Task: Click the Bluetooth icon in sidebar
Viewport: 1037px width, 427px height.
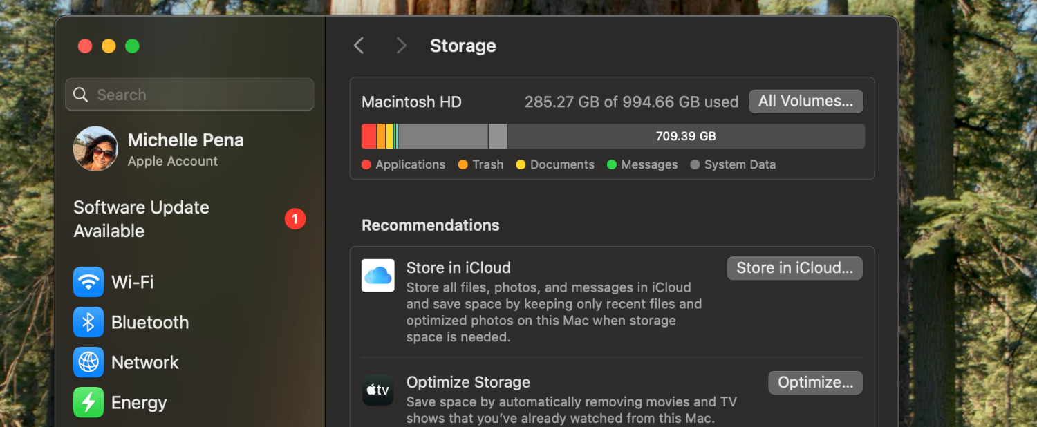Action: 88,322
